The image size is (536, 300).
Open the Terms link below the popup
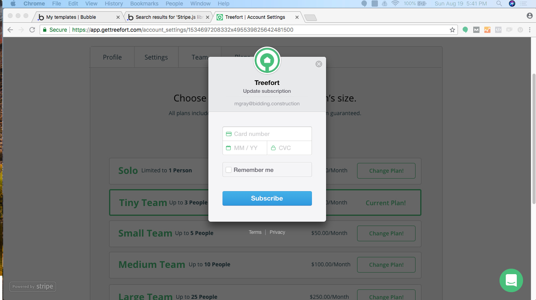pos(255,232)
